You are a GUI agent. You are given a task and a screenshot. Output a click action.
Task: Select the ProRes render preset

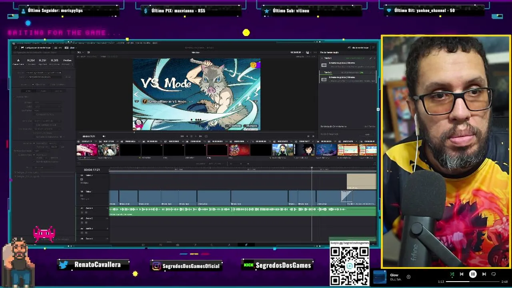(x=67, y=62)
